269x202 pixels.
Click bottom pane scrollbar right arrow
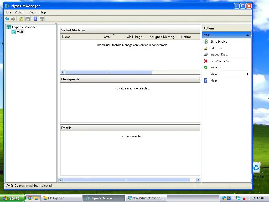click(x=198, y=180)
